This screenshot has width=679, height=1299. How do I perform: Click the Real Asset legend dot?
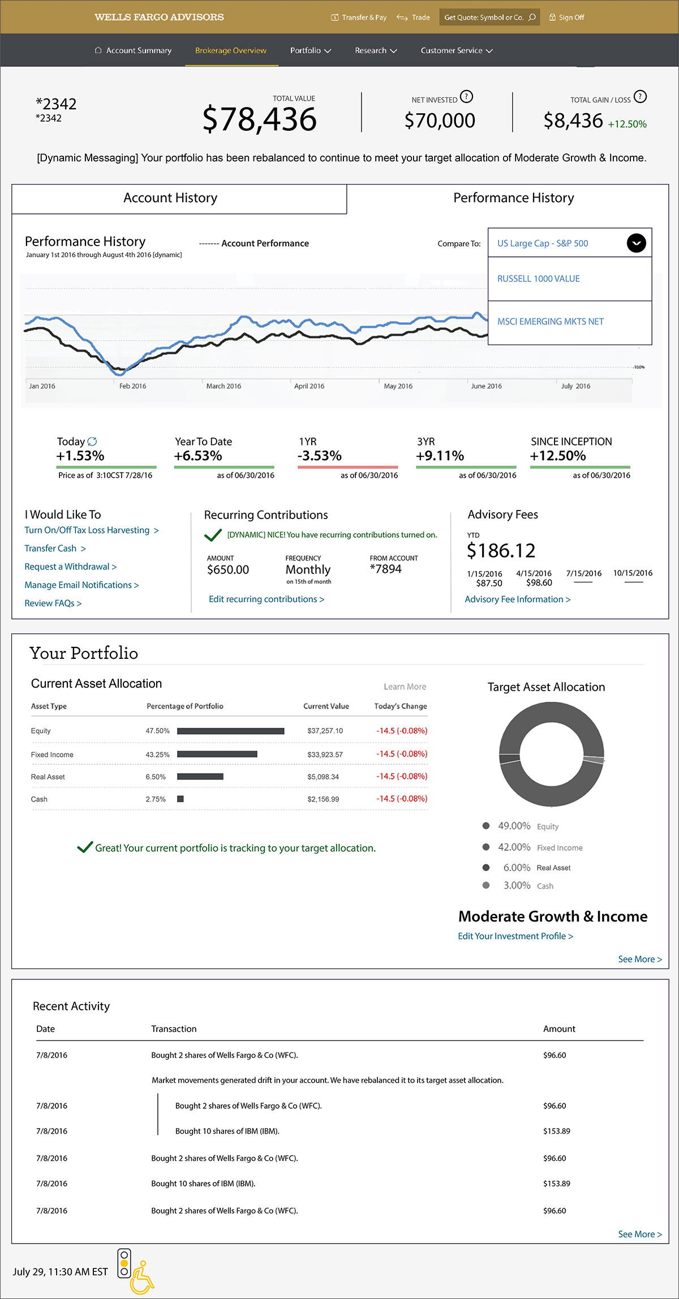[x=485, y=867]
